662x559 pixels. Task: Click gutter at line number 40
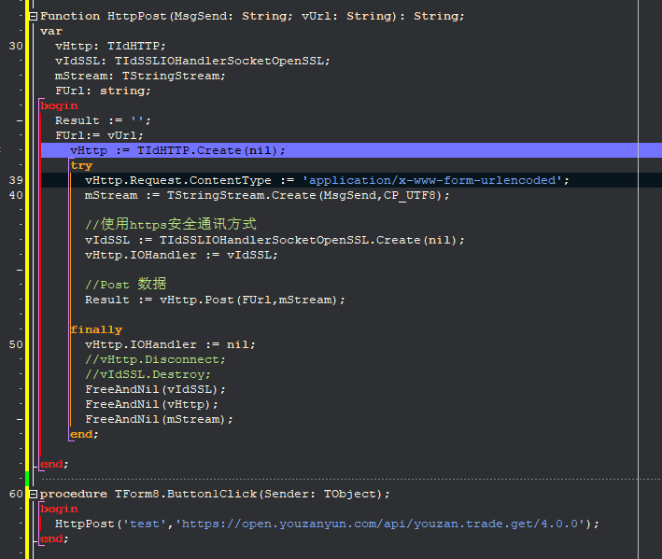pos(16,195)
